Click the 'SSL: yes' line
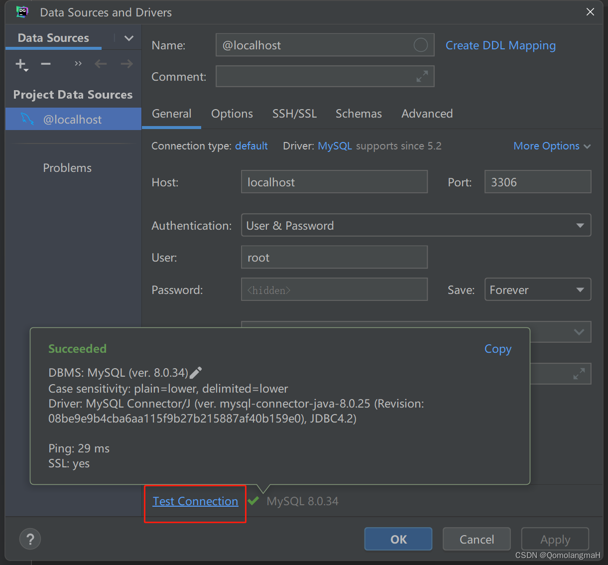 69,463
